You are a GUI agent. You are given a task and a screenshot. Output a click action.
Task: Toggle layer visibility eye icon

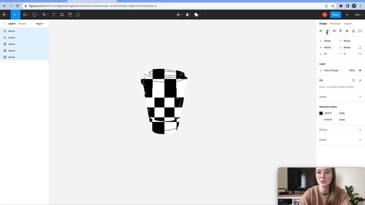[x=360, y=70]
